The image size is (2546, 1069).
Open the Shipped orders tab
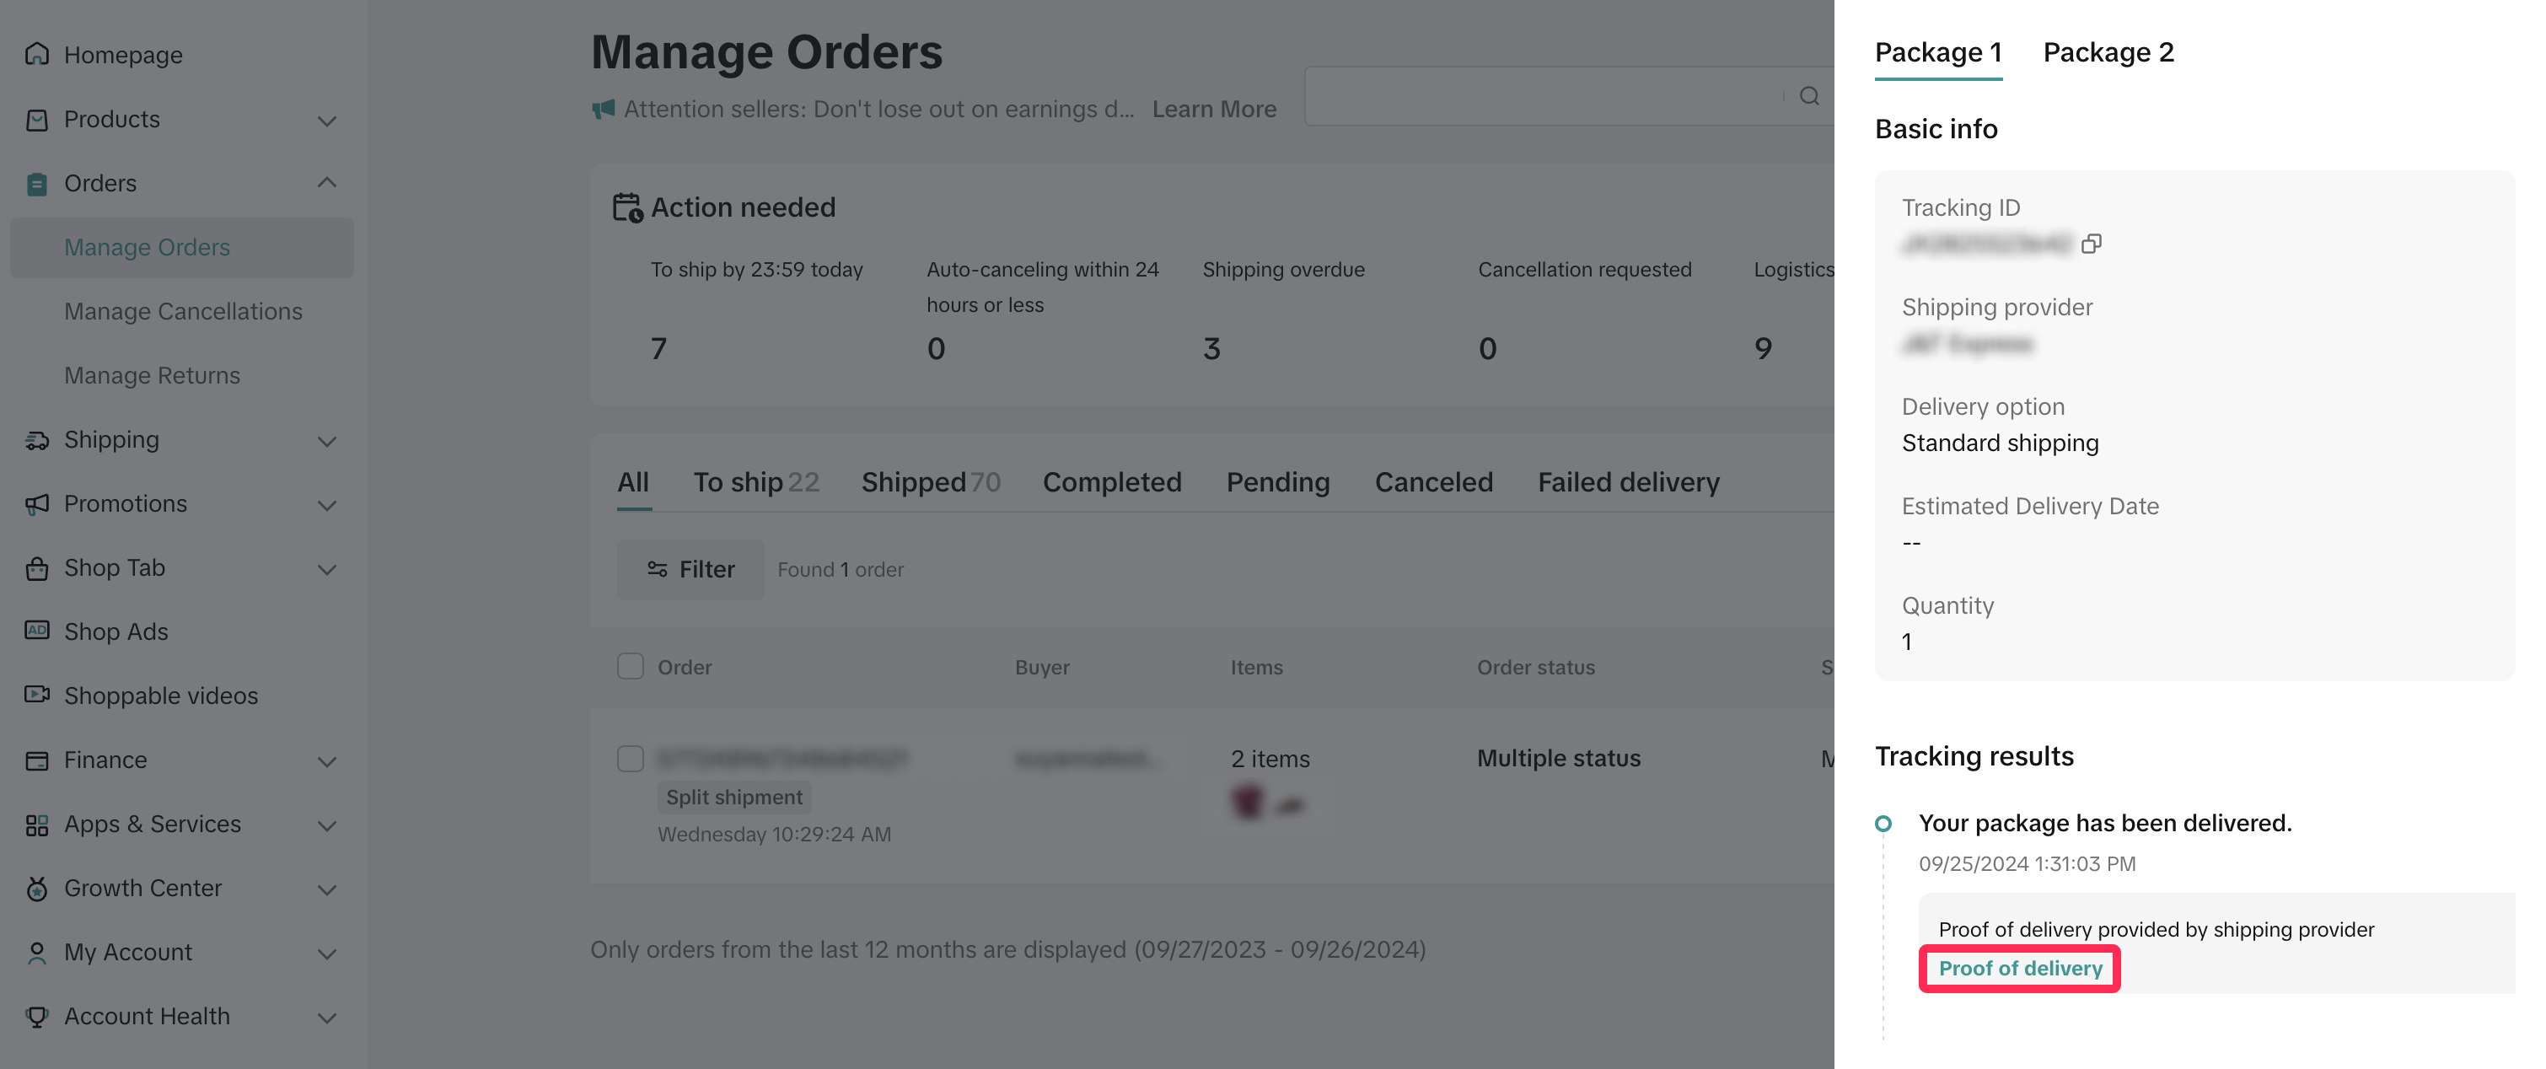point(929,482)
